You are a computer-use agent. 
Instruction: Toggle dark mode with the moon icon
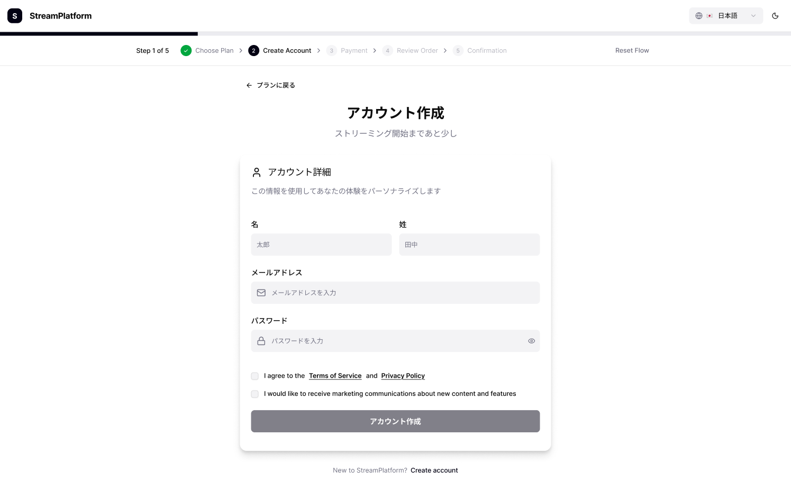[x=775, y=16]
